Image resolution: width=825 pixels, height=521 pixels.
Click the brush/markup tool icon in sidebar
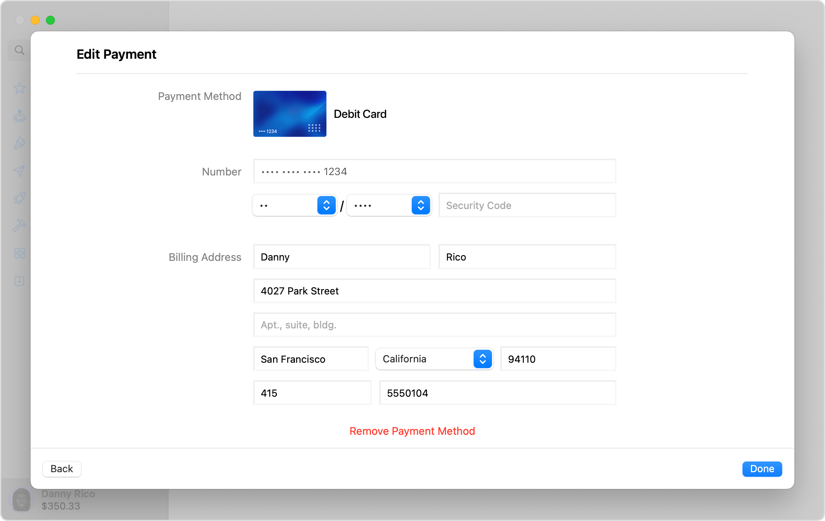coord(19,143)
